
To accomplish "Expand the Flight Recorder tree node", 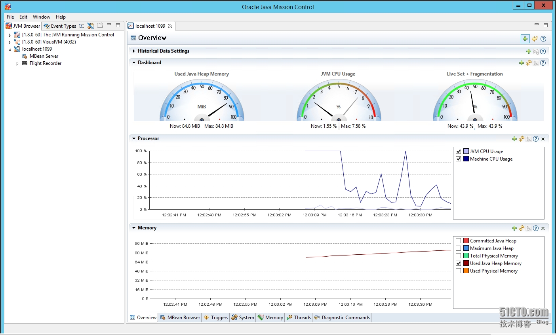I will (x=17, y=64).
